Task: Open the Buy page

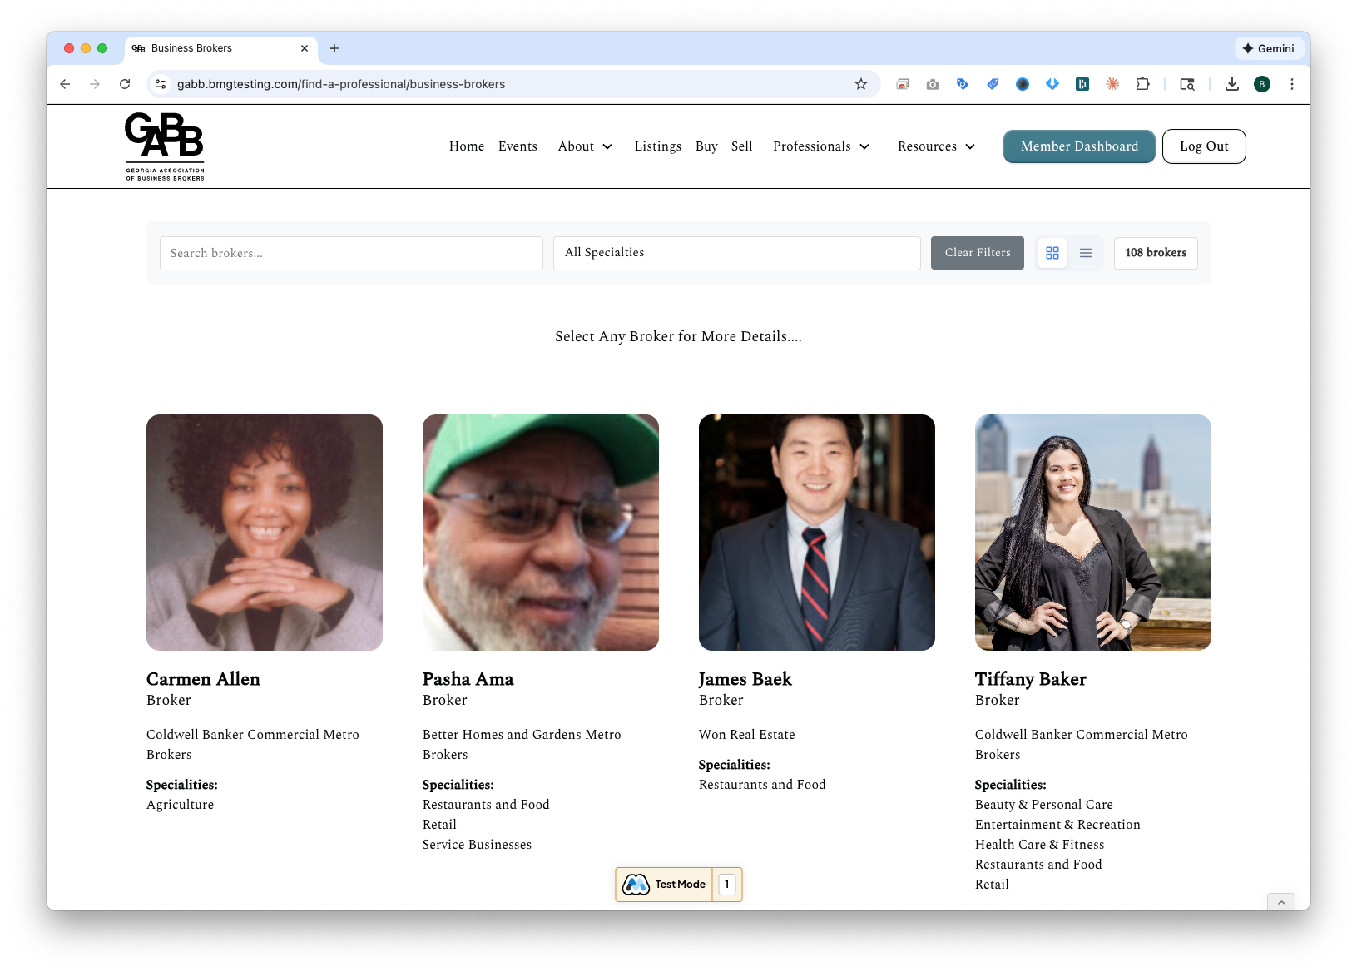Action: [x=706, y=146]
